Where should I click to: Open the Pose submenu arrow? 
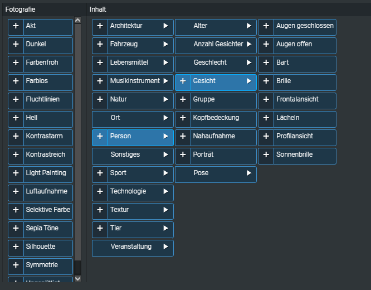point(248,174)
